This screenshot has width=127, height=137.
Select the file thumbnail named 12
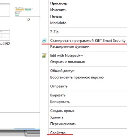coord(27,13)
